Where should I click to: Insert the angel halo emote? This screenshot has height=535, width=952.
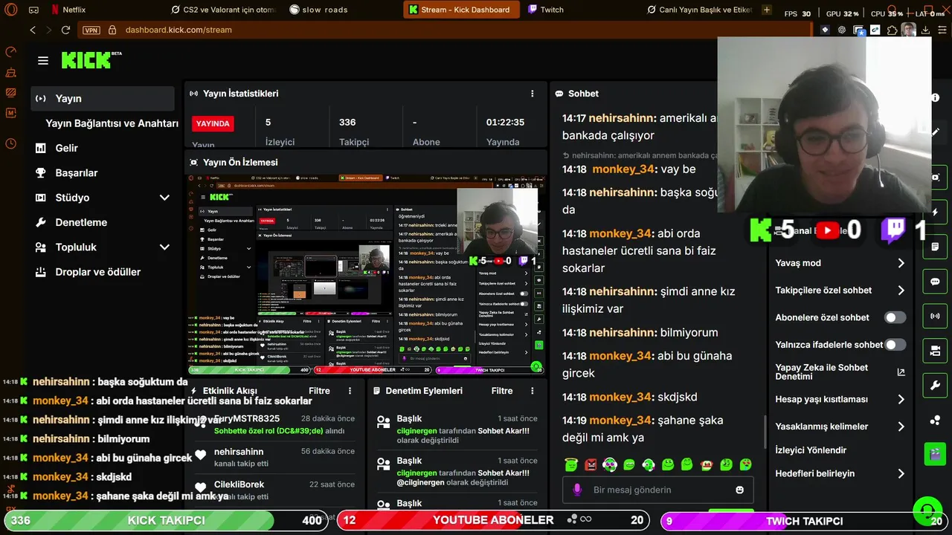coord(571,465)
